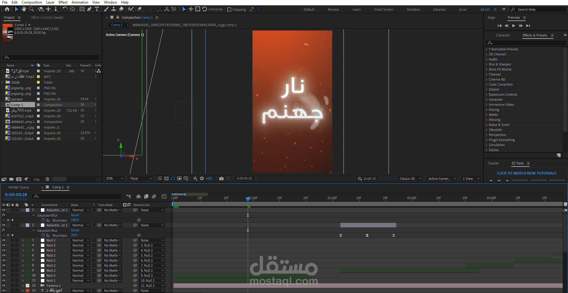Select the Clone Stamp tool

[x=114, y=9]
